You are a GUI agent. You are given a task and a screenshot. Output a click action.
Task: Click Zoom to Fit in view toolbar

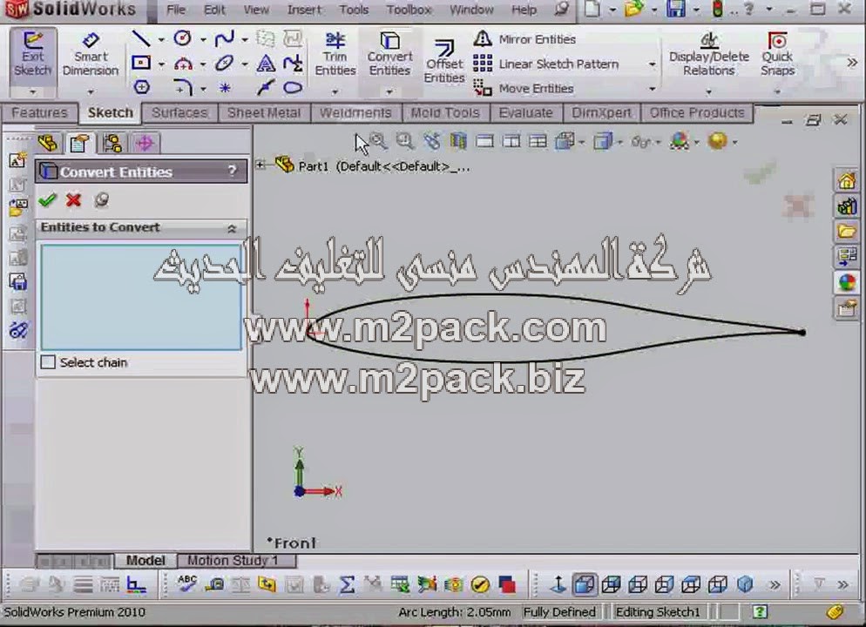pyautogui.click(x=379, y=141)
